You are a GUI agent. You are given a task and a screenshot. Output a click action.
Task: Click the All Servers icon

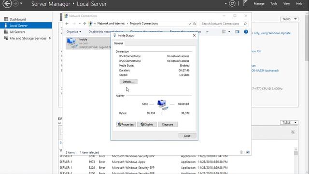6,32
